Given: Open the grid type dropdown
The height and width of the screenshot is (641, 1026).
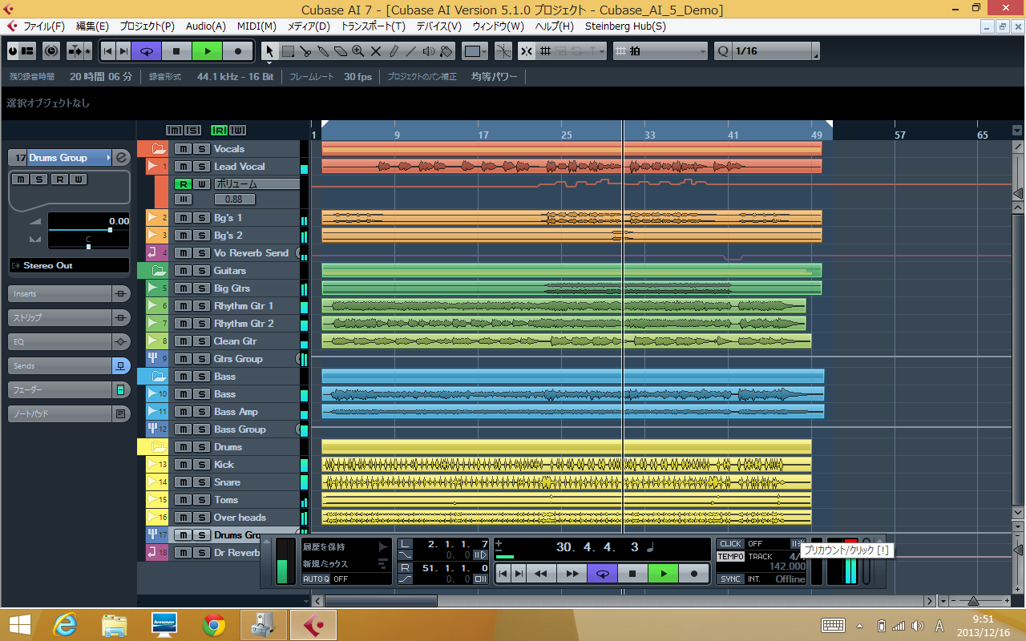Looking at the screenshot, I should (x=660, y=51).
